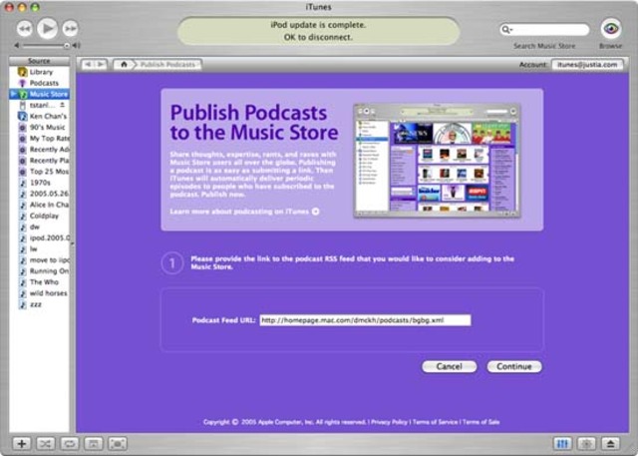Click the itunes@justia.com account button
Viewport: 638px width, 456px height.
(x=587, y=64)
